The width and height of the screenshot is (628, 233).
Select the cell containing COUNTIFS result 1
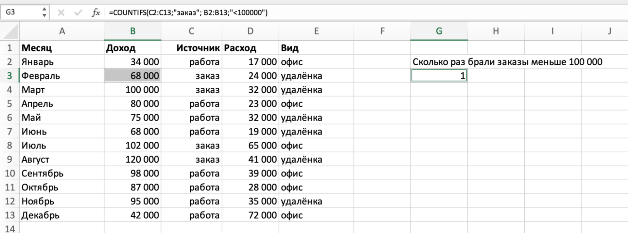(439, 76)
